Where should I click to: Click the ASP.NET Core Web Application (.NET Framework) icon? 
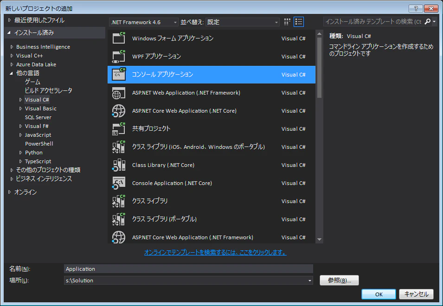pyautogui.click(x=119, y=237)
